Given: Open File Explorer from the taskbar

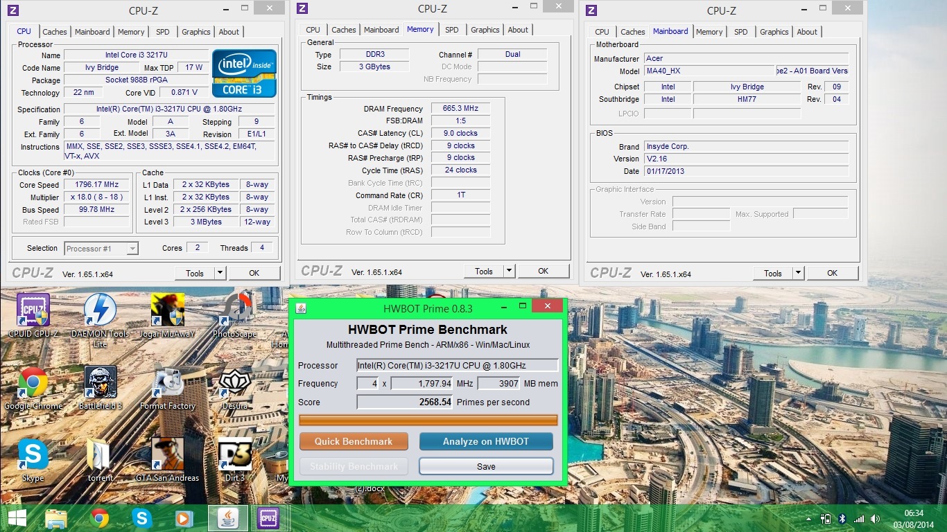Looking at the screenshot, I should (x=56, y=518).
